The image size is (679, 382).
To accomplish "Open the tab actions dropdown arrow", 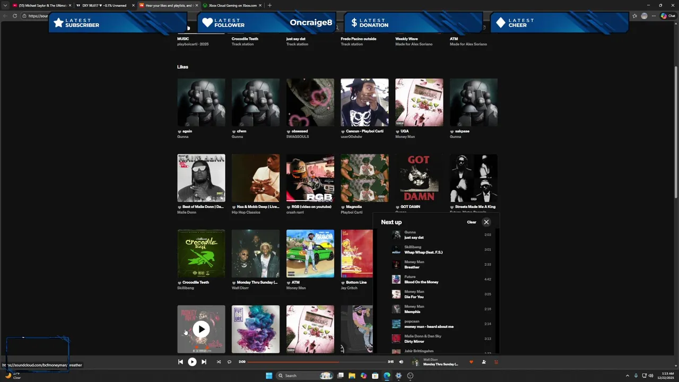I will [5, 5].
